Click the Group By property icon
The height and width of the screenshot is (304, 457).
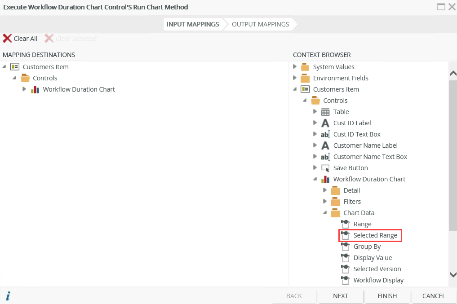click(345, 247)
